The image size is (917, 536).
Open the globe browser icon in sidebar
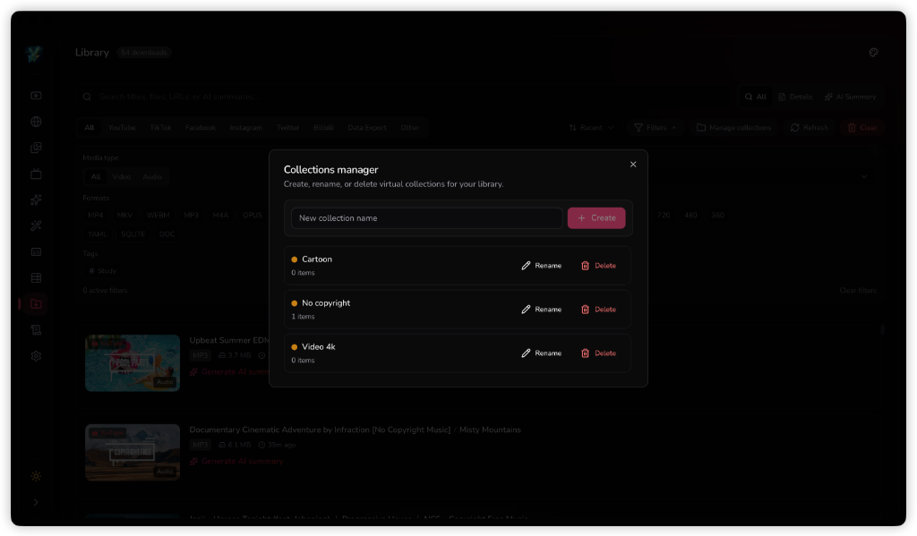[x=36, y=122]
